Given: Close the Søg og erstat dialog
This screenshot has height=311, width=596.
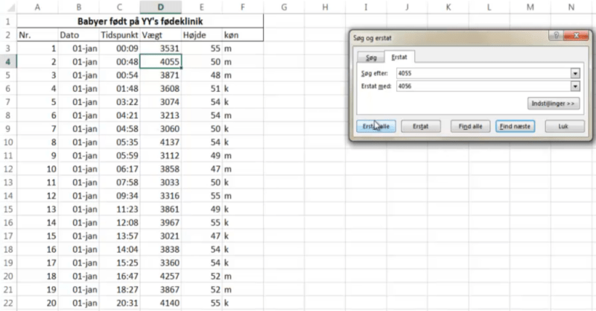Looking at the screenshot, I should [x=575, y=36].
